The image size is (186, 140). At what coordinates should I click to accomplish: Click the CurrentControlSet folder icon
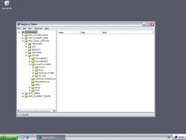33,64
